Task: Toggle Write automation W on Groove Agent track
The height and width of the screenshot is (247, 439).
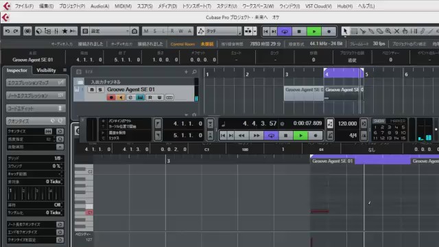Action: click(159, 97)
